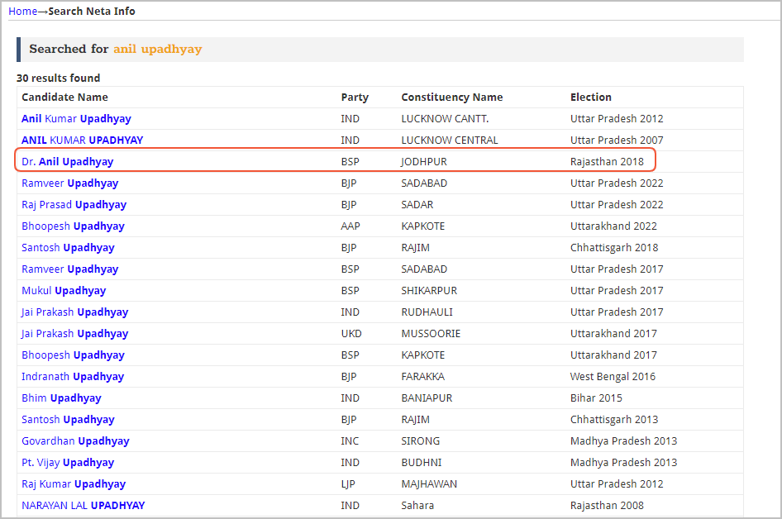Image resolution: width=782 pixels, height=519 pixels.
Task: Click the Party column header
Action: [355, 98]
